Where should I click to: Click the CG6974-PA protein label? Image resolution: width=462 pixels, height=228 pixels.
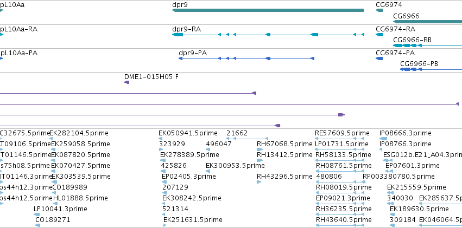395,53
